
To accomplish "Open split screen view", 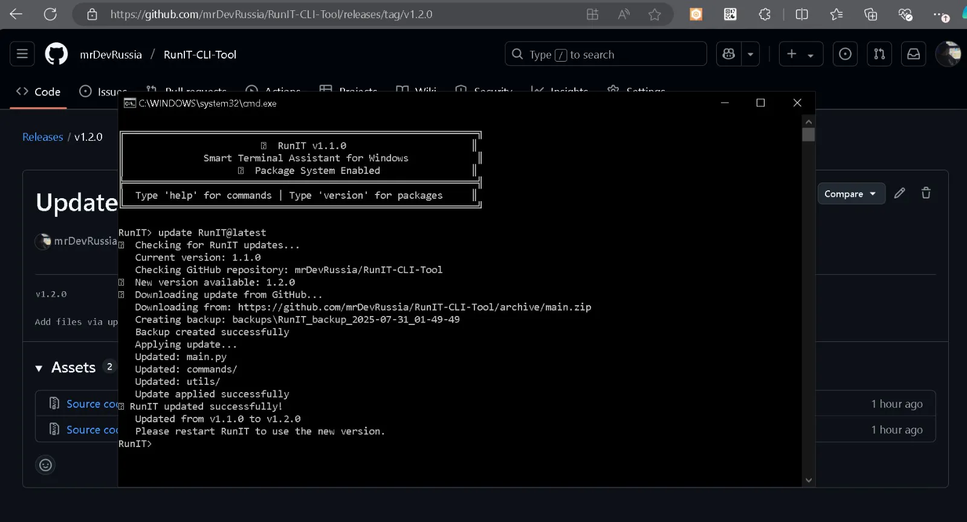I will (802, 14).
